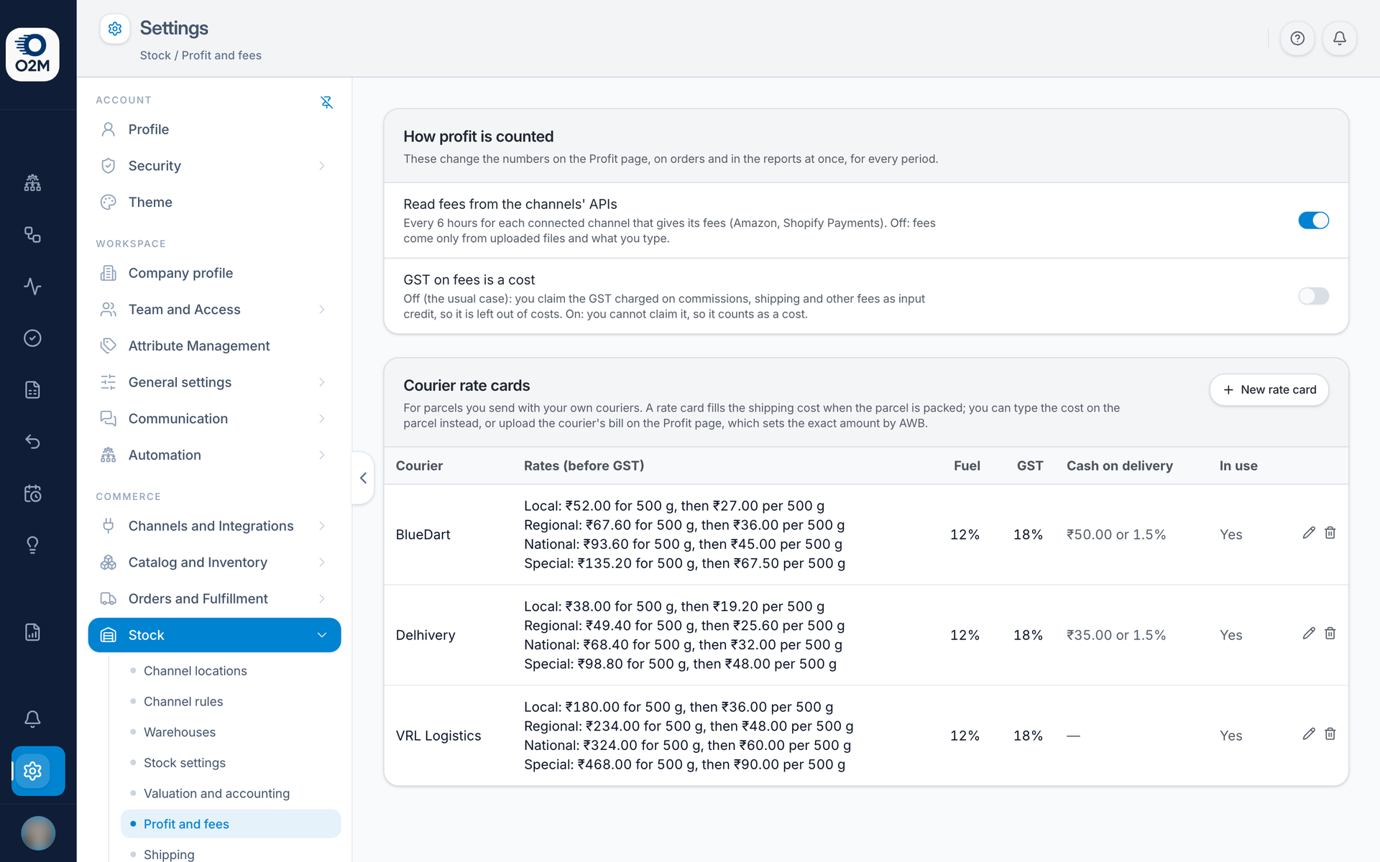This screenshot has width=1380, height=862.
Task: Open notifications bell in top header
Action: click(x=1340, y=38)
